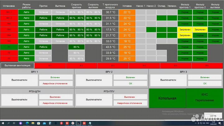The image size is (224, 126).
Task: Click the green Насос 2 indicator
Action: tap(151, 30)
